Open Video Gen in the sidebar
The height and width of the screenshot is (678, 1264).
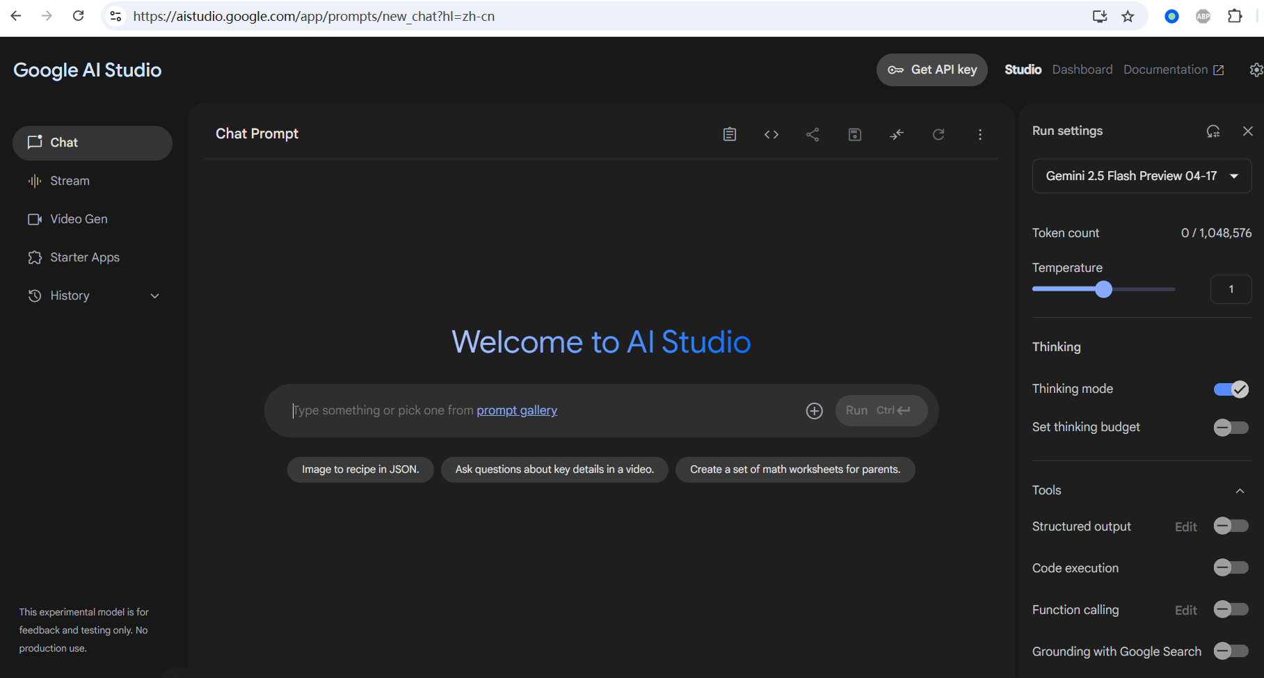[93, 219]
